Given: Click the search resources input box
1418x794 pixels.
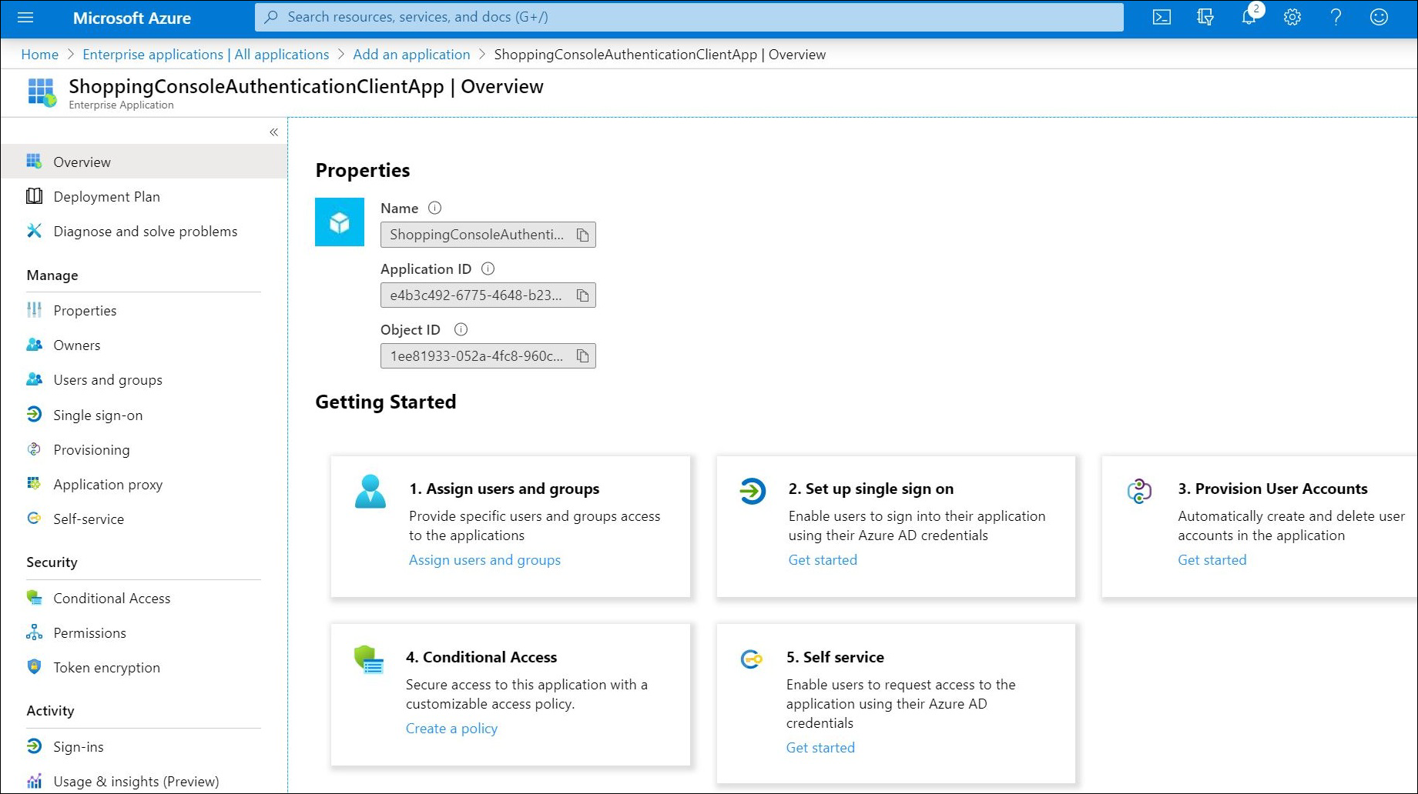Looking at the screenshot, I should (x=689, y=17).
